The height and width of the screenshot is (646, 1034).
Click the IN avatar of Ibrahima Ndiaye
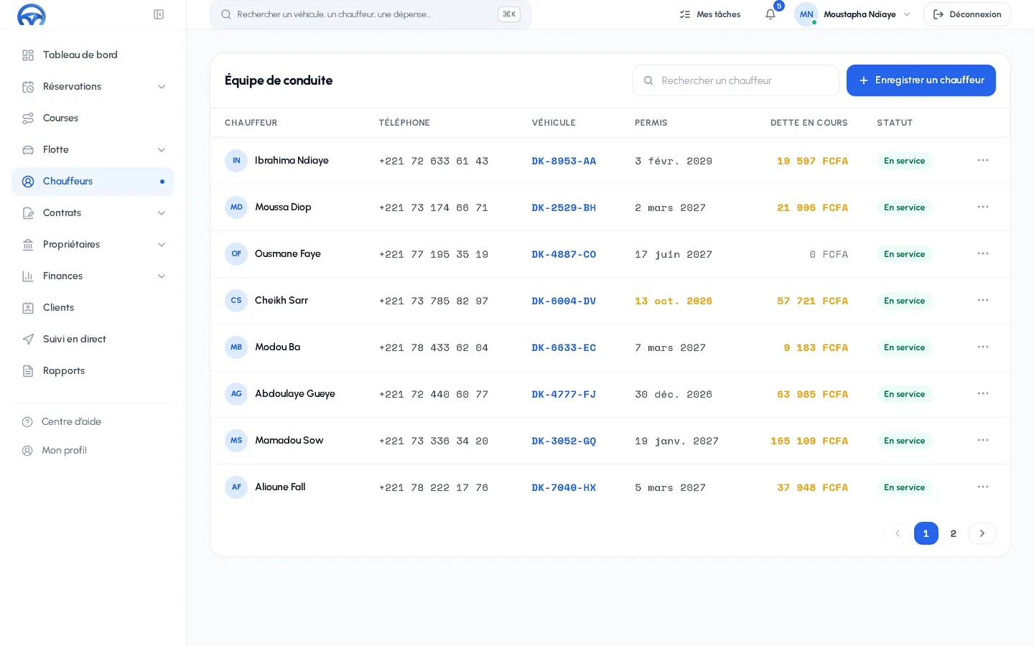coord(236,161)
